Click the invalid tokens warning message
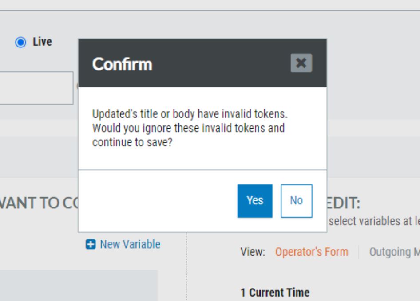 (190, 128)
